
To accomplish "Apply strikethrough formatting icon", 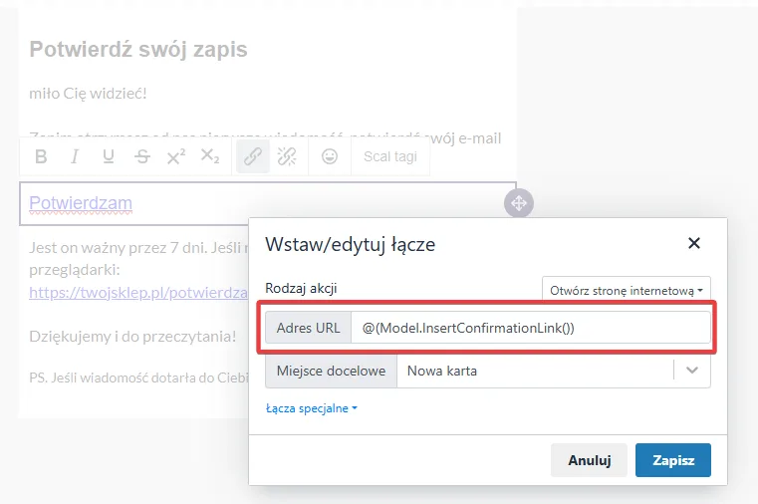I will [x=142, y=156].
